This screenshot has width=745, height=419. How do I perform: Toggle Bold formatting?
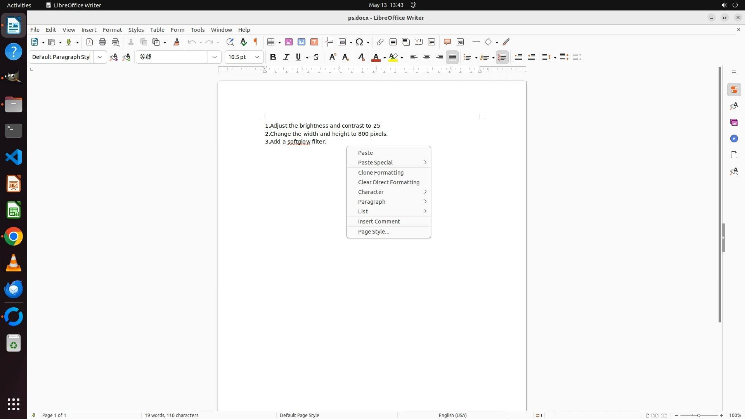[x=273, y=57]
